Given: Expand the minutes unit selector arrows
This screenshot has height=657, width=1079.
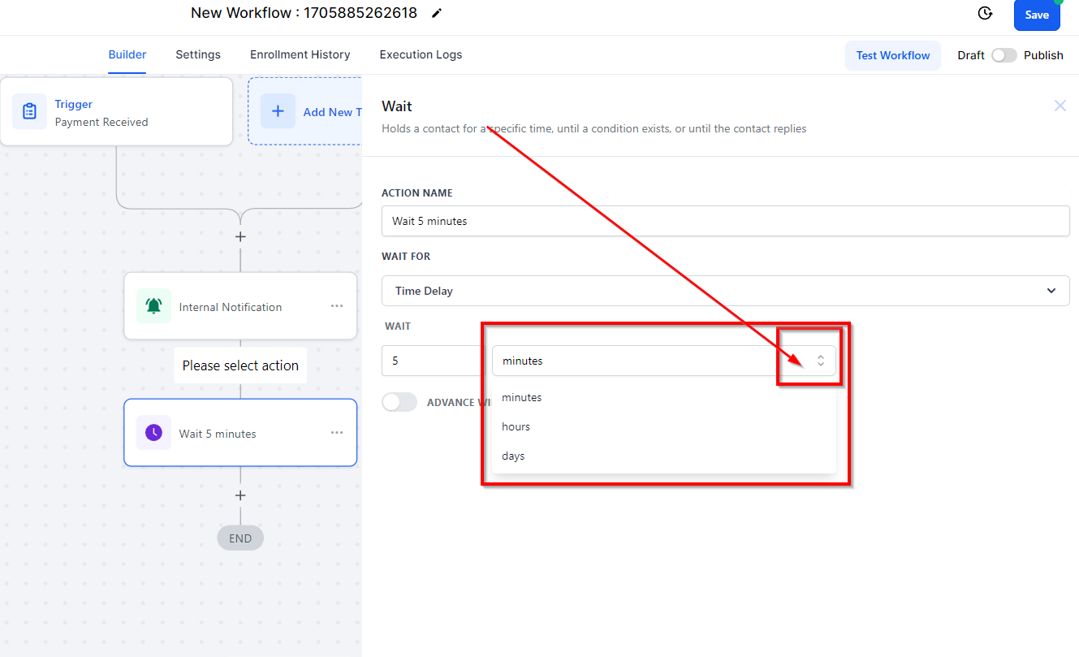Looking at the screenshot, I should (821, 361).
